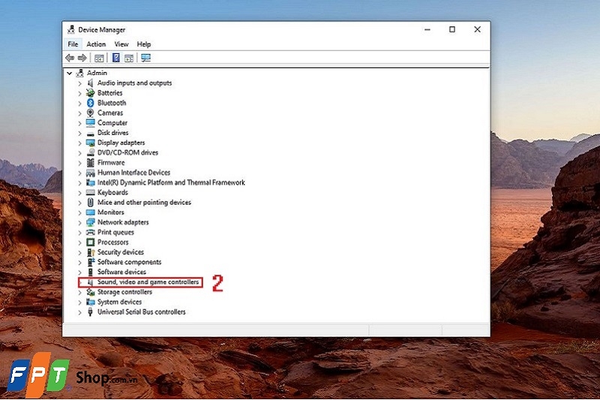Open the Help menu

click(x=144, y=44)
